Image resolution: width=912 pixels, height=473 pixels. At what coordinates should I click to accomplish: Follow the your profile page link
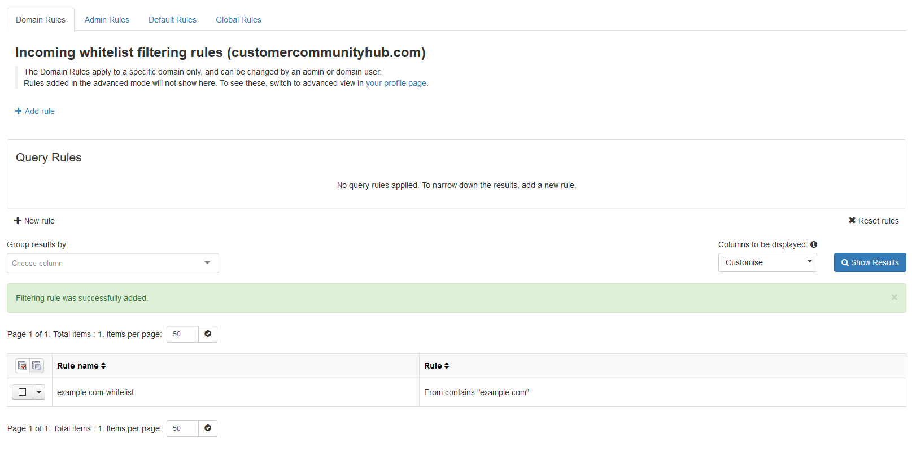click(x=396, y=83)
